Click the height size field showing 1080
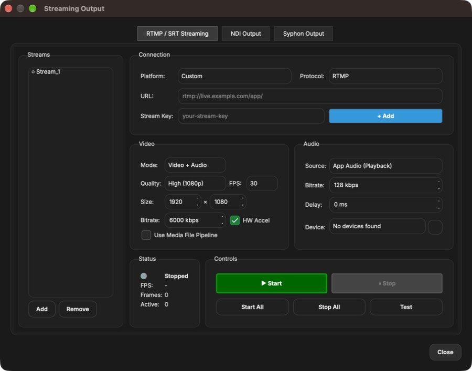Image resolution: width=472 pixels, height=371 pixels. point(228,202)
